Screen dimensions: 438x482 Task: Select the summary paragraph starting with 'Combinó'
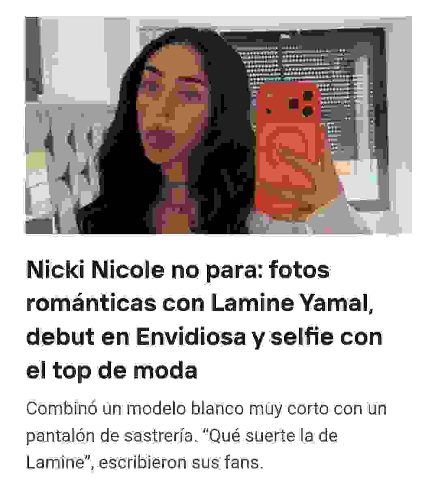click(206, 435)
